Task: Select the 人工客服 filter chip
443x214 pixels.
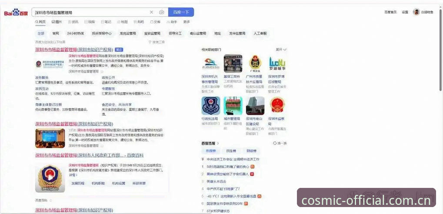Action: pos(260,33)
